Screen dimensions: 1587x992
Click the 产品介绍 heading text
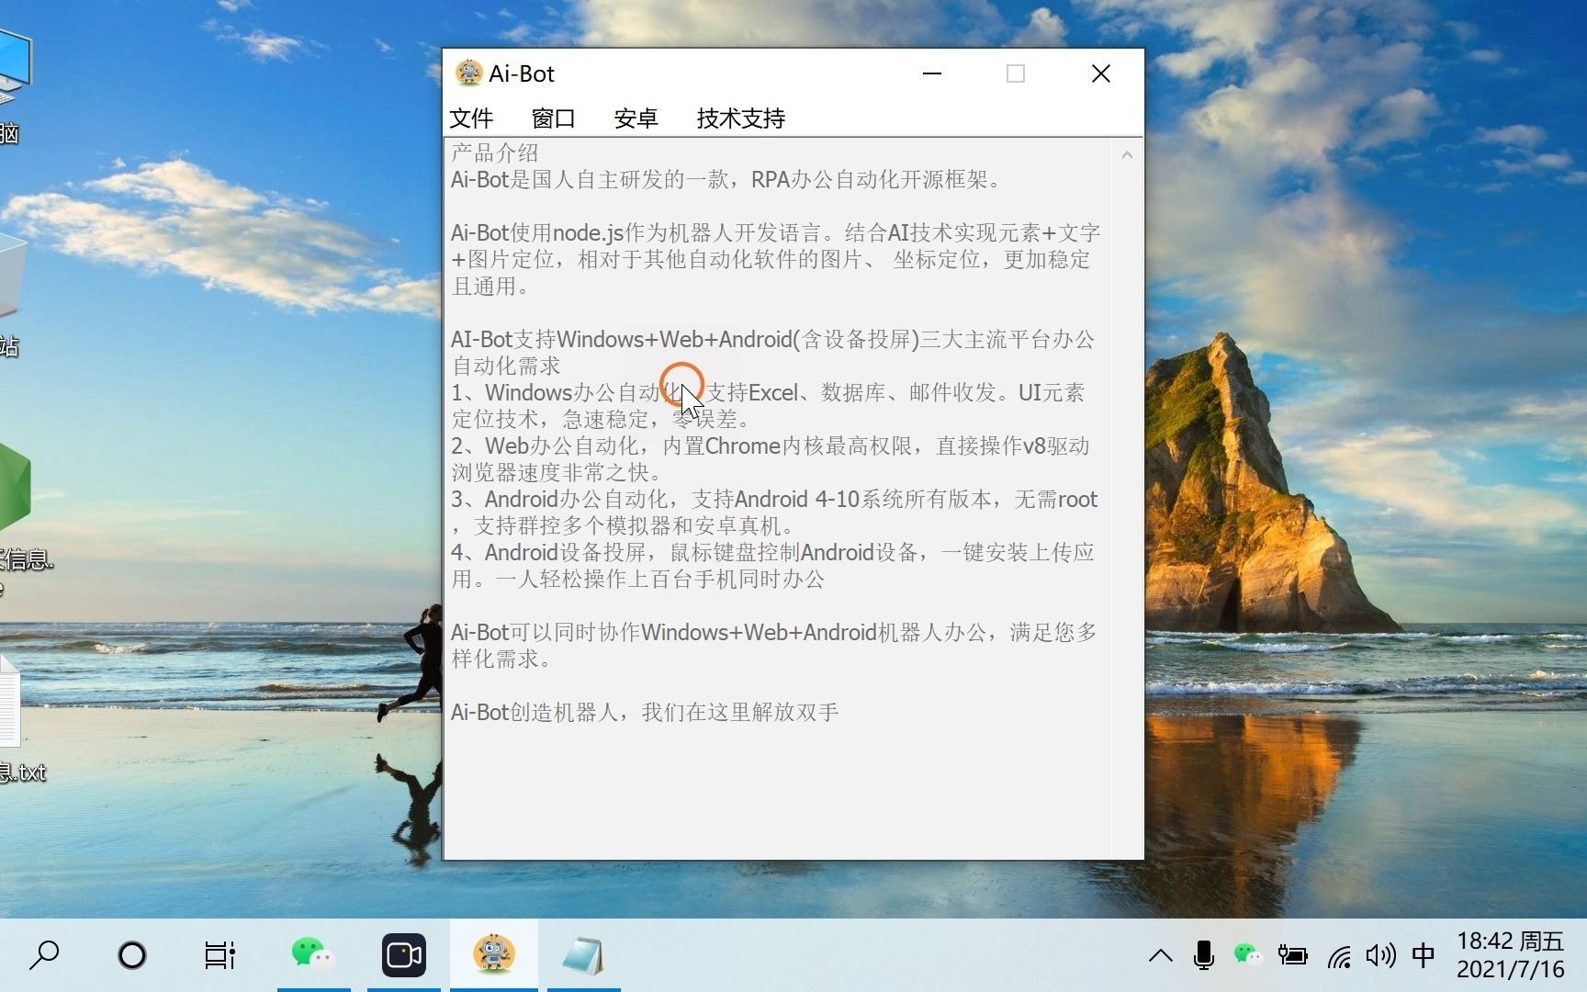tap(495, 152)
